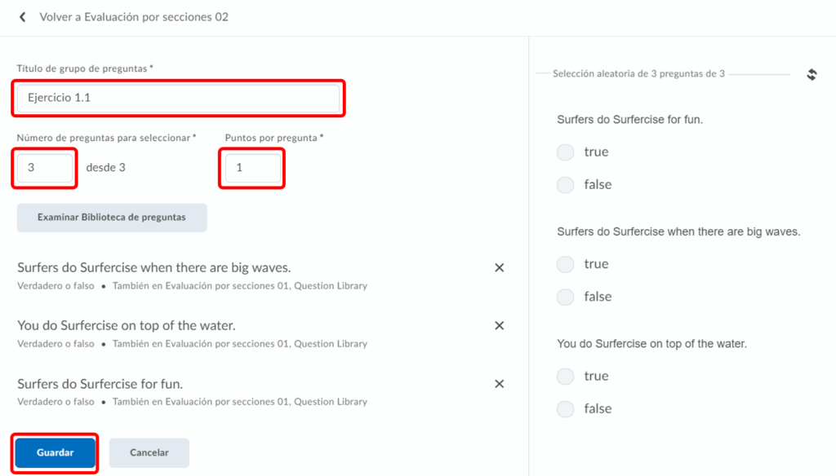Go back via 'Volver a Evaluación por secciones 02'

click(x=134, y=17)
